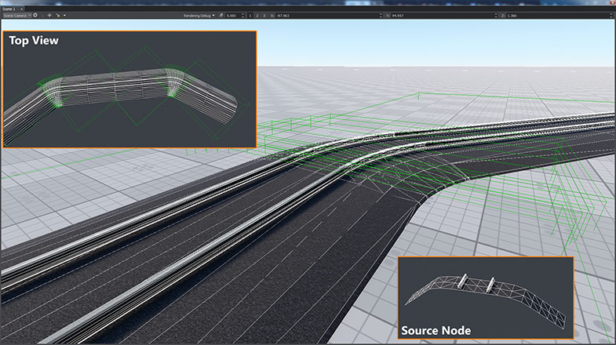Image resolution: width=616 pixels, height=345 pixels.
Task: Click the camera speed value field
Action: [233, 15]
